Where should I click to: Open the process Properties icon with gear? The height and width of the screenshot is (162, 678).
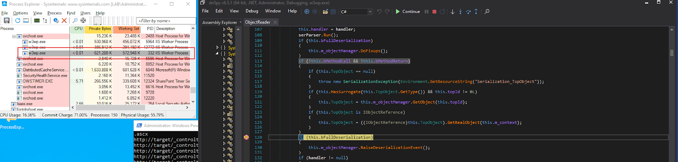56,20
